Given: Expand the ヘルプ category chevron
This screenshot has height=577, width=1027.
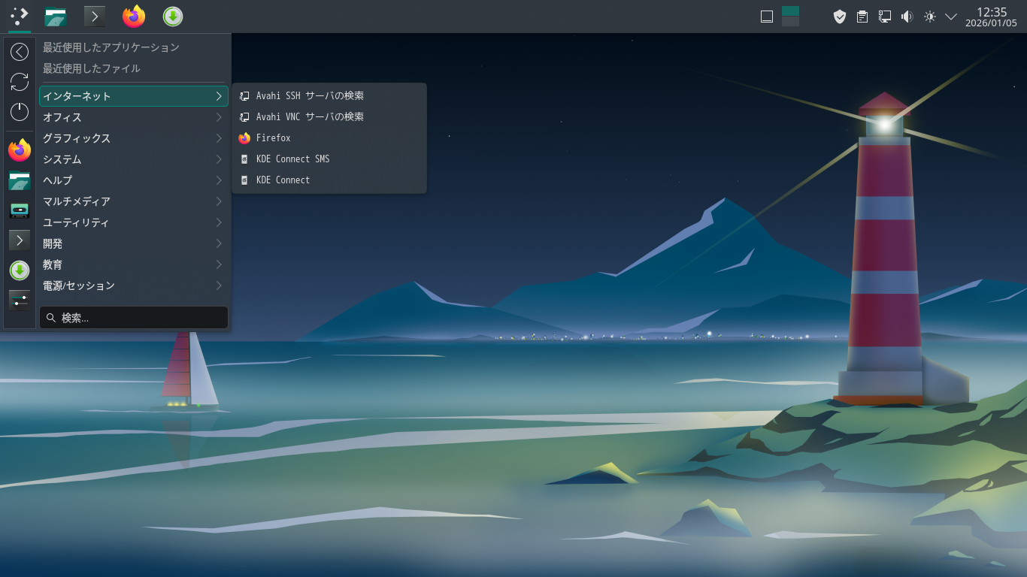Looking at the screenshot, I should [219, 180].
